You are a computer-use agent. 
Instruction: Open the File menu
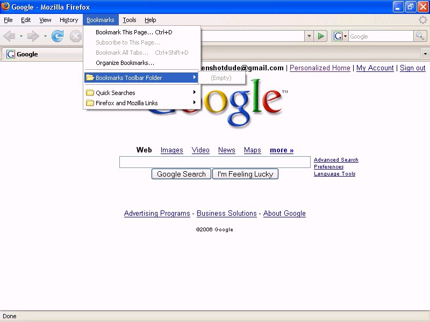(x=8, y=20)
